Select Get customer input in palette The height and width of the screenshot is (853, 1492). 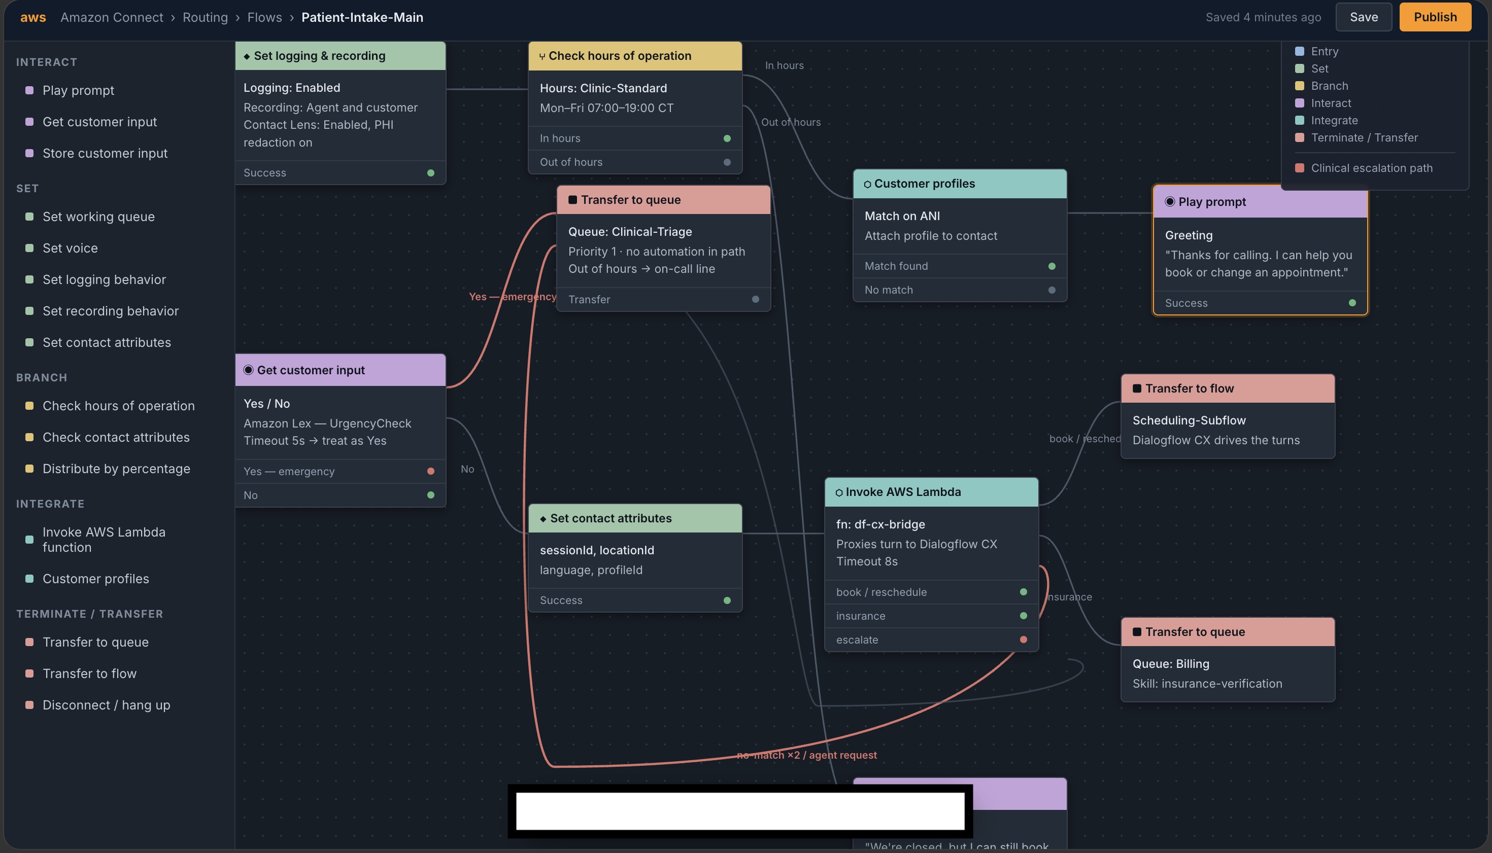[99, 122]
